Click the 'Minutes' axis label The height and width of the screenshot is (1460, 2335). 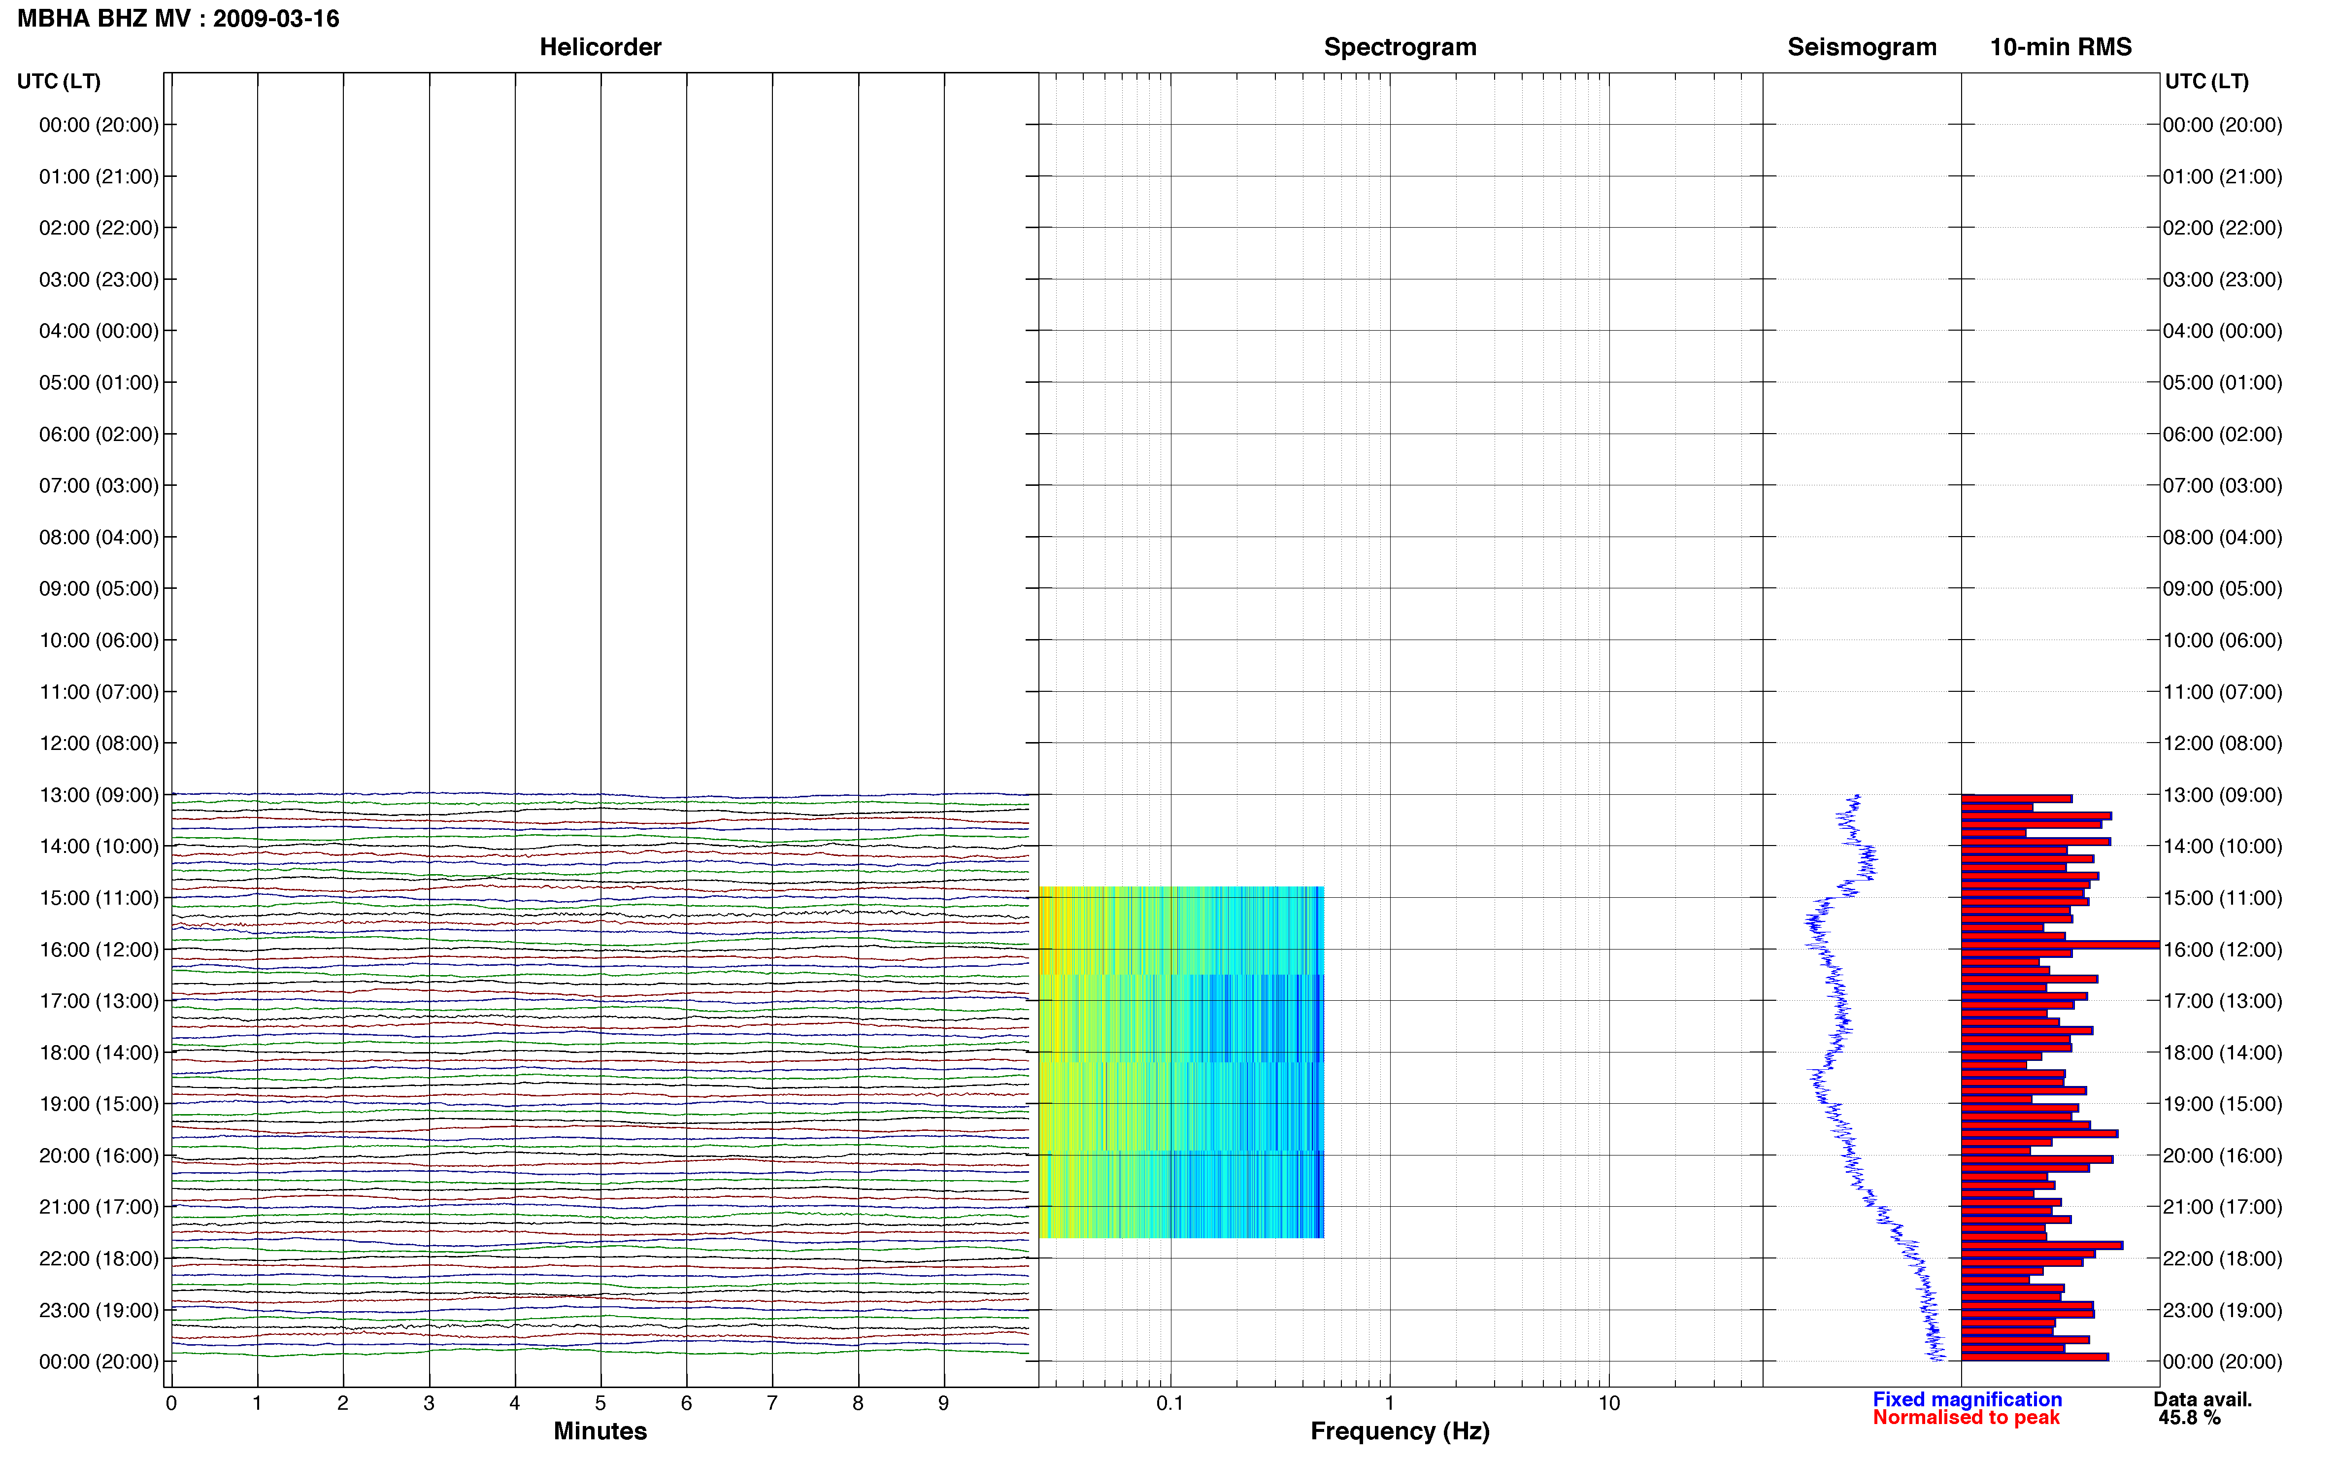coord(600,1431)
